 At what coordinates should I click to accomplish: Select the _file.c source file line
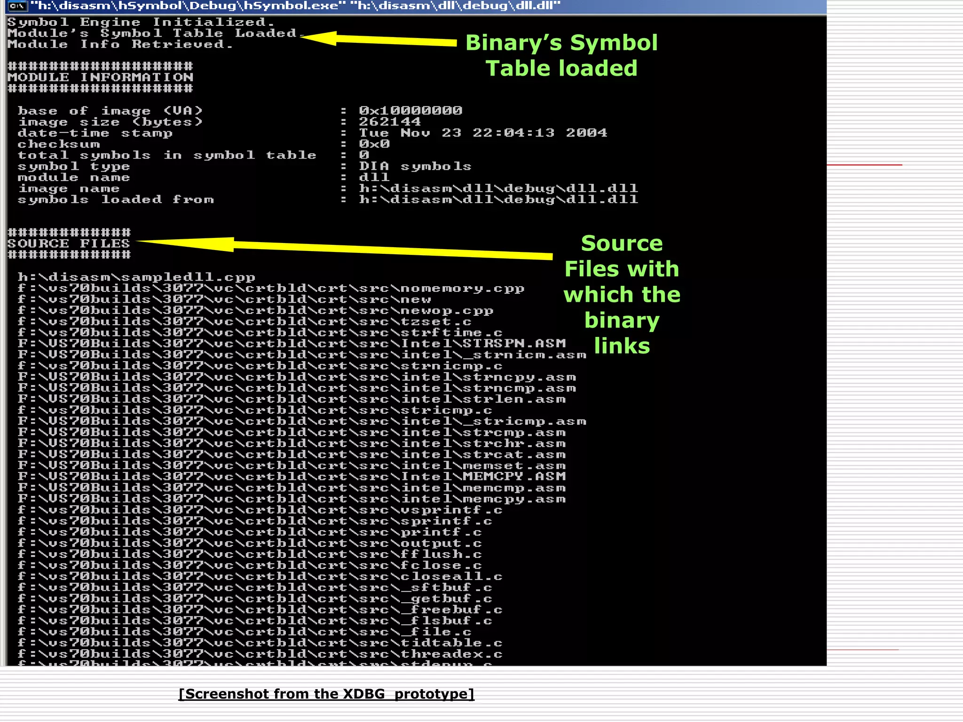[245, 632]
